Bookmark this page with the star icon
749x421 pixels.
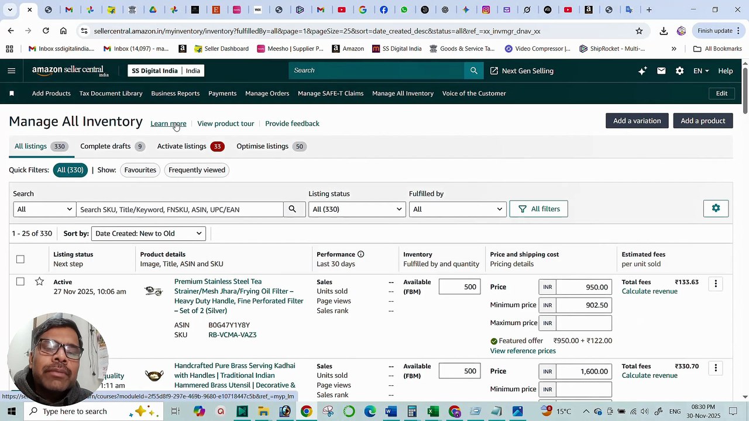coord(639,31)
